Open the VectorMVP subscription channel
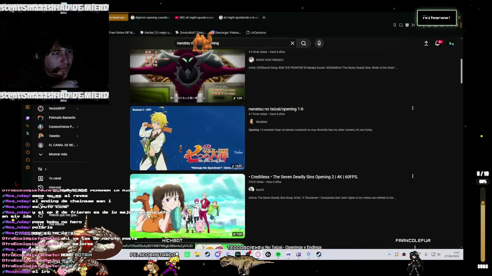This screenshot has width=492, height=276. tap(58, 108)
